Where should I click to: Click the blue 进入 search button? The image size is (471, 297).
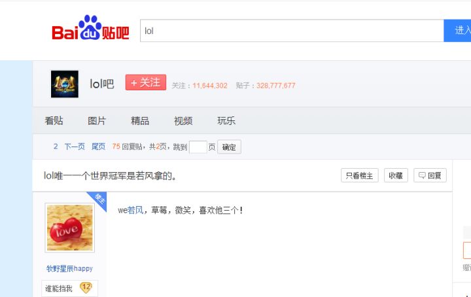click(457, 31)
